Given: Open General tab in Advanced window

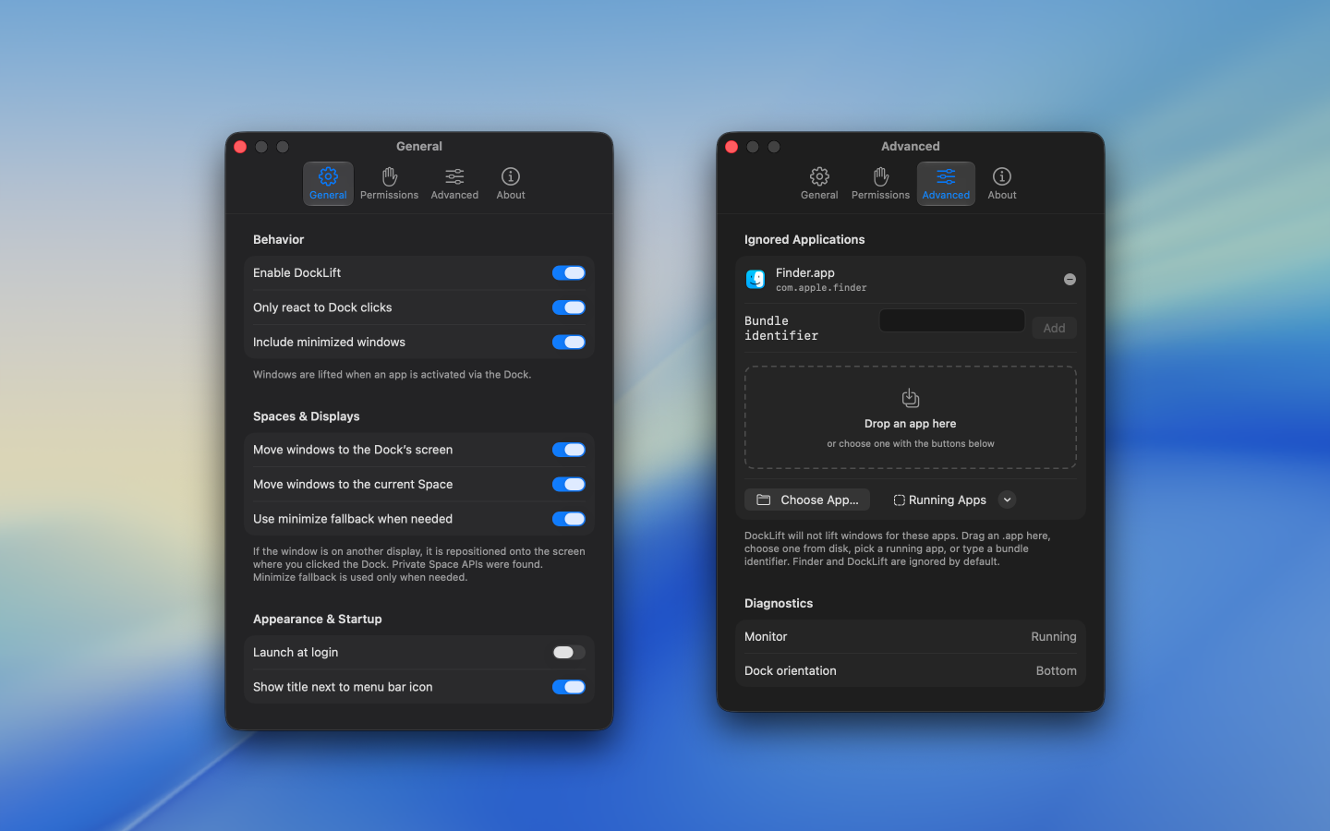Looking at the screenshot, I should point(819,183).
